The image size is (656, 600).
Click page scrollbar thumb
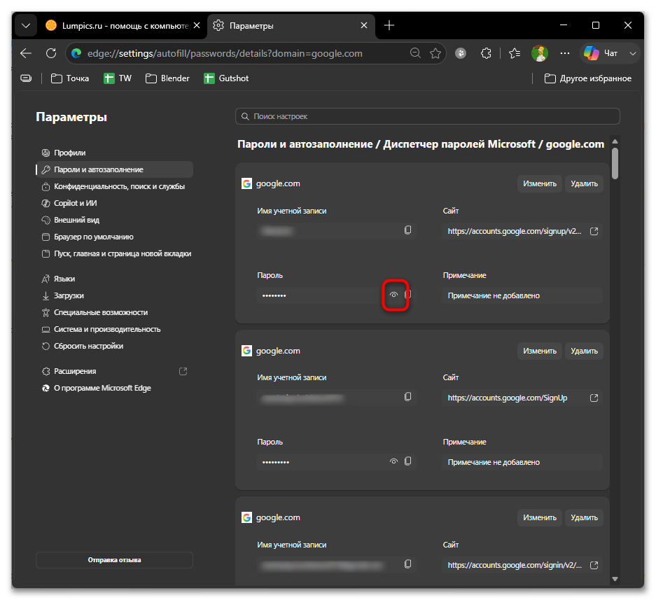[x=615, y=164]
